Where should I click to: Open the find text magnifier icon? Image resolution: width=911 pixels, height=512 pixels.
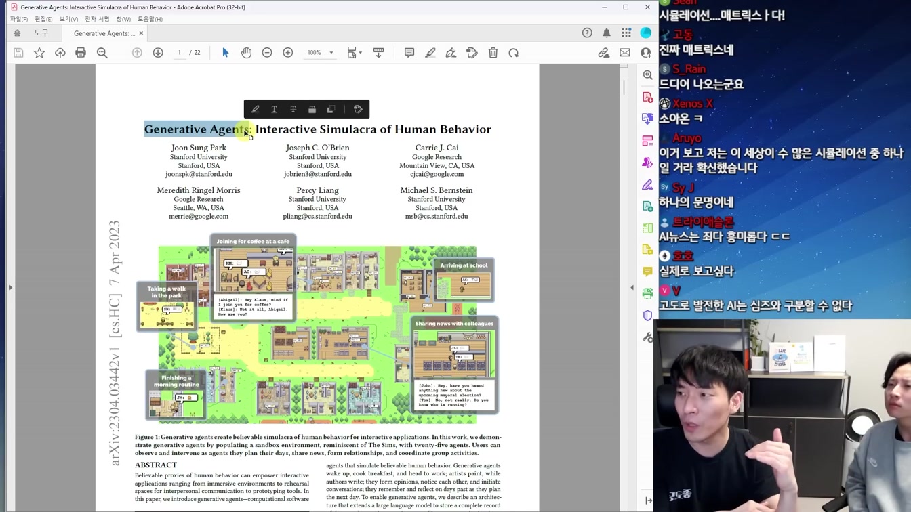[102, 53]
